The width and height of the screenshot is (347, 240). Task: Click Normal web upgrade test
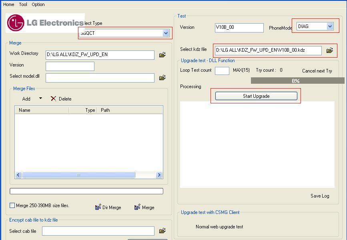point(219,227)
